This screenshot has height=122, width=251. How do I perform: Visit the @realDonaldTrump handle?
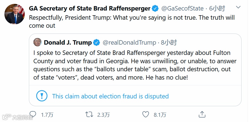click(x=129, y=43)
